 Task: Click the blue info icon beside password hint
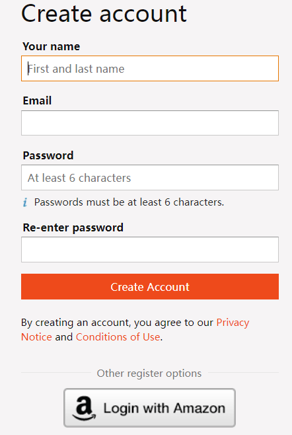(x=25, y=202)
